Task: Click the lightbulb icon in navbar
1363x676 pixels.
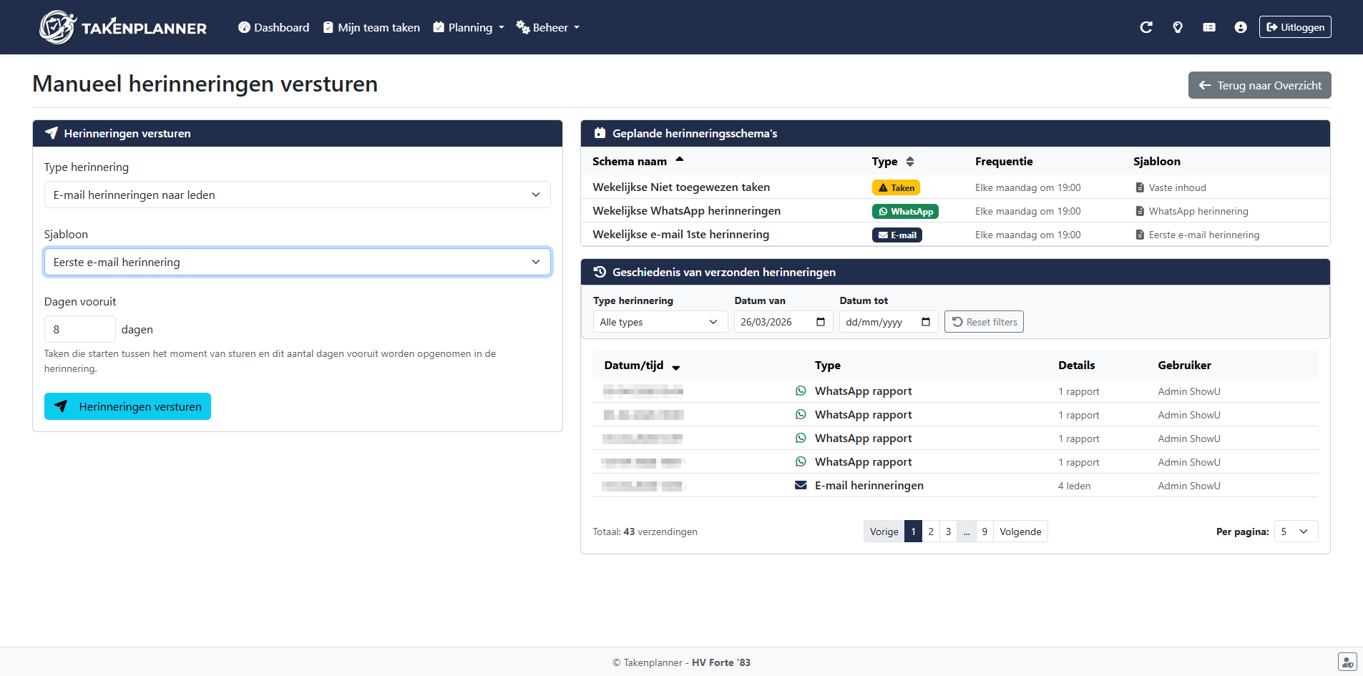Action: 1177,27
